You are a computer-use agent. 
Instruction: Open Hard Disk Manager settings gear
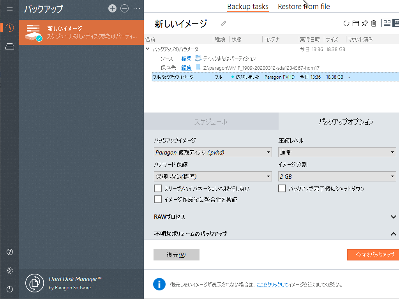point(9,270)
